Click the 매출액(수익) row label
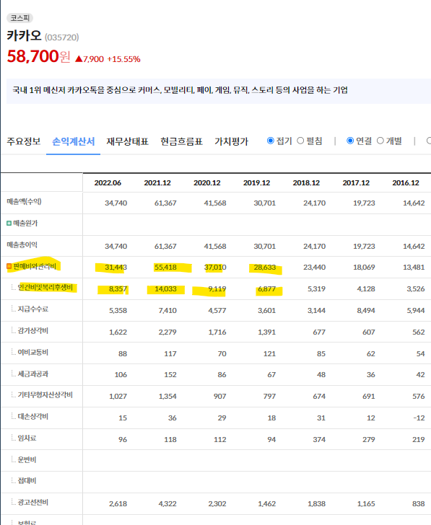Image resolution: width=431 pixels, height=525 pixels. (24, 202)
